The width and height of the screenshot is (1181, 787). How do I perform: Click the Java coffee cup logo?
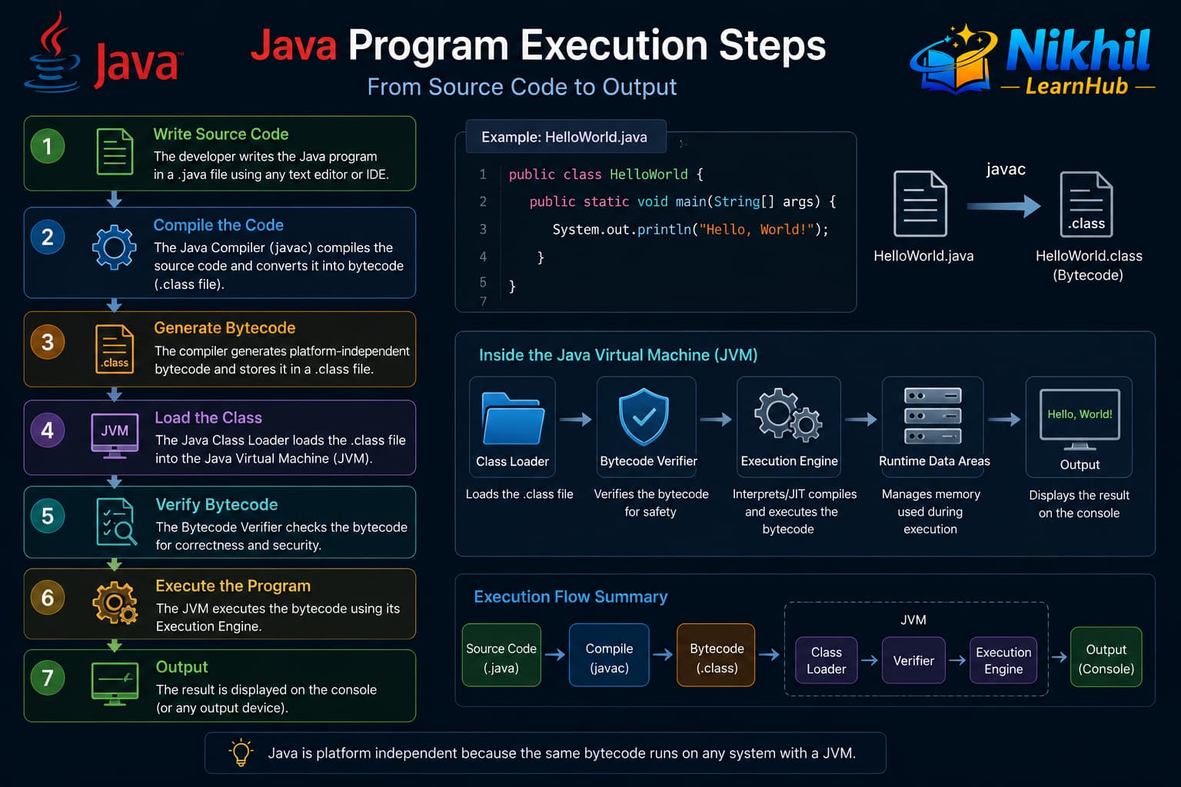[54, 52]
